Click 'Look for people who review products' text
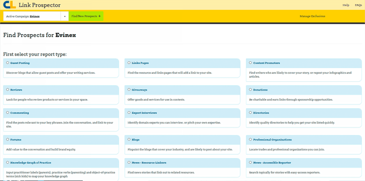Image resolution: width=365 pixels, height=181 pixels. [47, 100]
